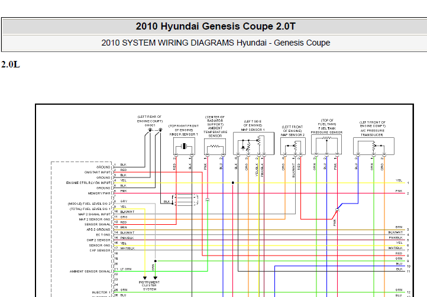
Task: Click the "INSTRUMENT CLUSTER SYSTEM" label
Action: 149,286
